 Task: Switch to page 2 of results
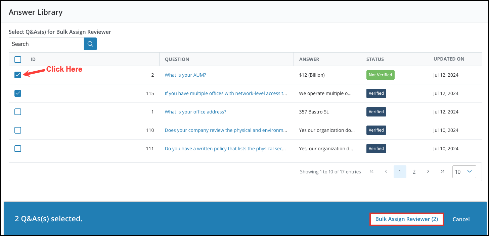click(414, 171)
